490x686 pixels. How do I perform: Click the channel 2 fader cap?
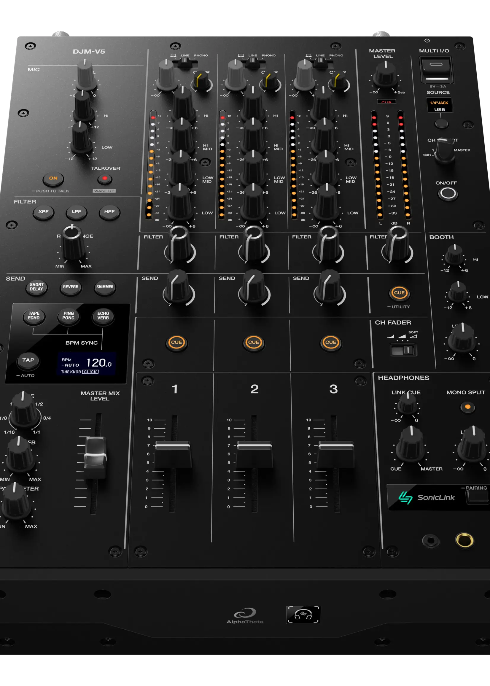coord(254,454)
